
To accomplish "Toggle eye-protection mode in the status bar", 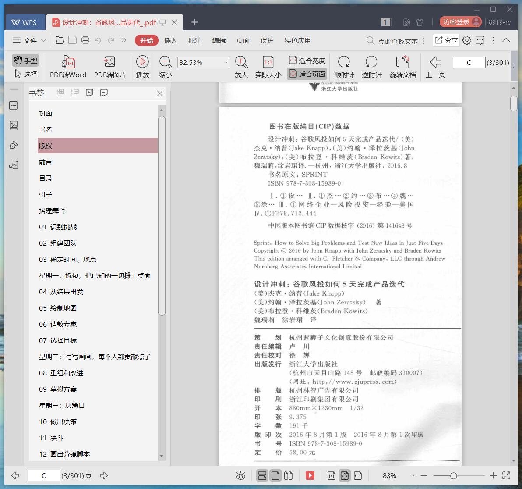I will 241,476.
